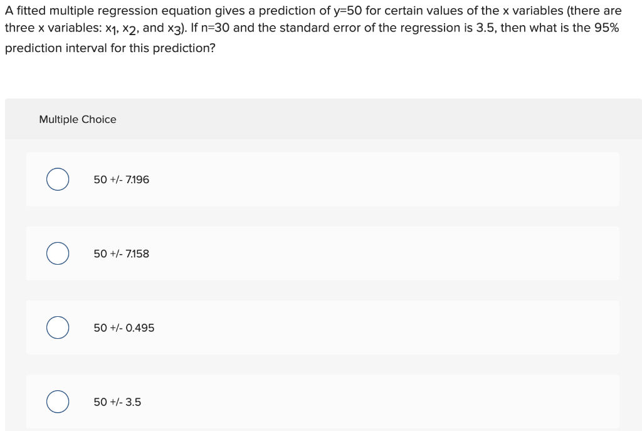The width and height of the screenshot is (642, 431).
Task: Click the answer text 50 +/- 7.196
Action: 121,179
